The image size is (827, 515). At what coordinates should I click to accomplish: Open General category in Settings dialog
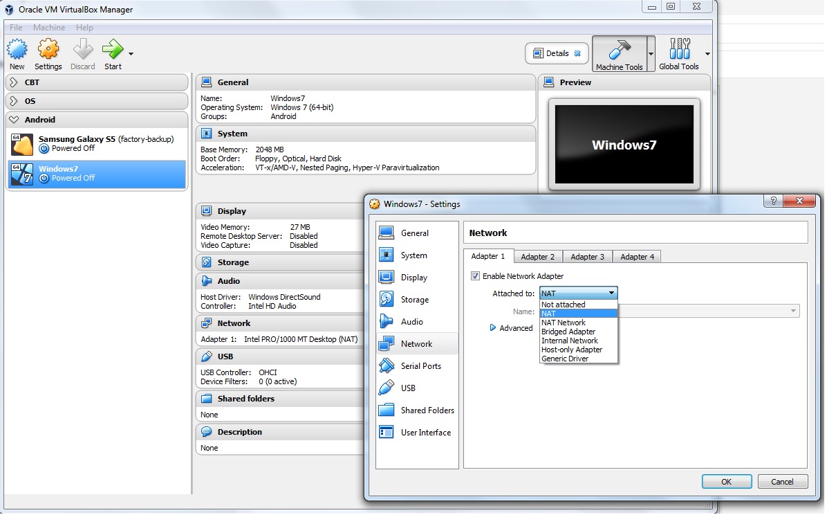417,233
